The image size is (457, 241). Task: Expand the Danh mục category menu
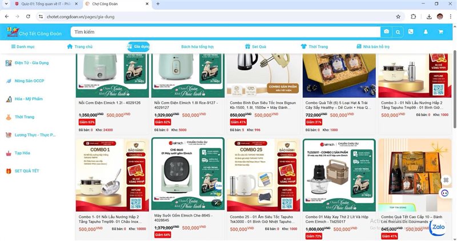click(23, 47)
